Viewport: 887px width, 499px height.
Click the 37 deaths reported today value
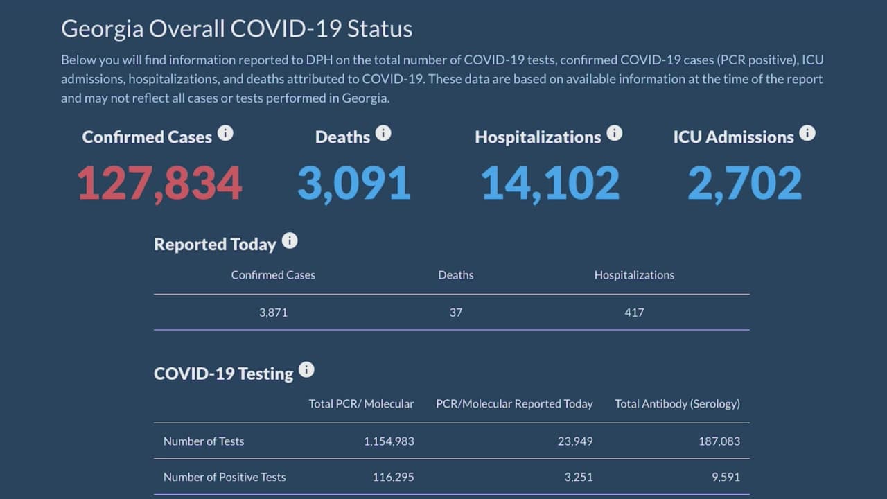(455, 313)
